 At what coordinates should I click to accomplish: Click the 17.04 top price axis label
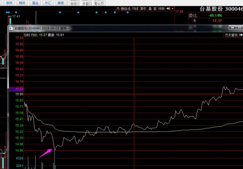[19, 38]
